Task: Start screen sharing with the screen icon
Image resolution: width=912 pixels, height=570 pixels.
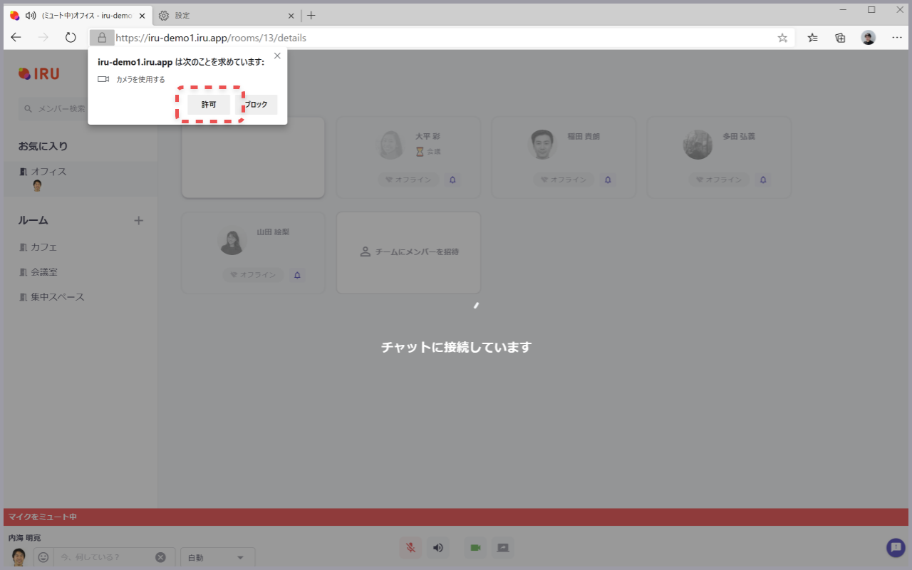Action: point(503,548)
